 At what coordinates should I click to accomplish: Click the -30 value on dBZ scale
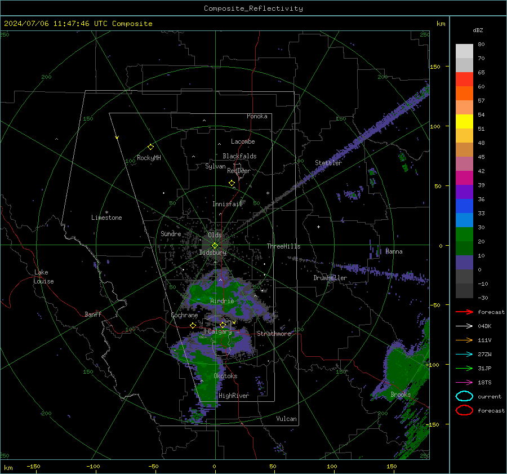point(483,298)
